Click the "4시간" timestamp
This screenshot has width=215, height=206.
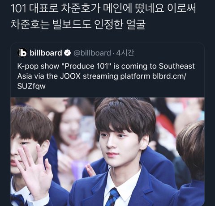[x=125, y=53]
